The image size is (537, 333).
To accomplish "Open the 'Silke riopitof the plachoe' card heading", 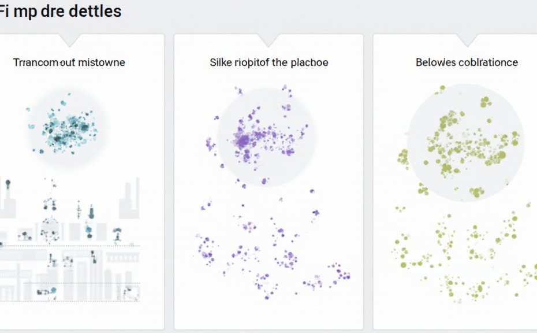I will (269, 62).
